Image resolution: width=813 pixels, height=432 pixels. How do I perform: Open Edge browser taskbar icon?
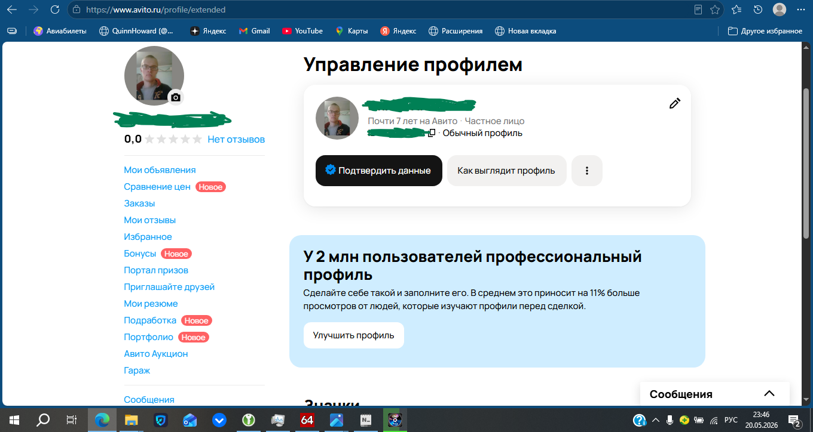coord(102,419)
